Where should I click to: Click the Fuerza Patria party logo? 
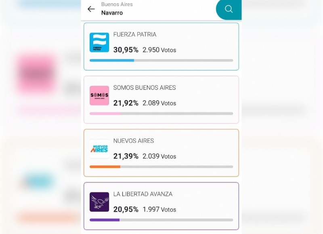[99, 42]
